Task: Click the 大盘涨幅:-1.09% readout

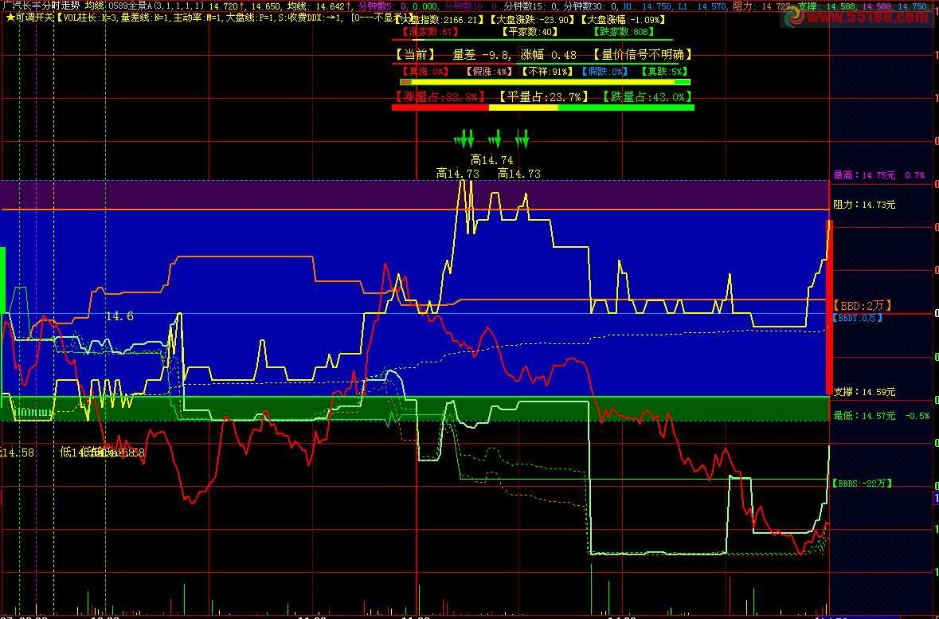Action: 624,19
